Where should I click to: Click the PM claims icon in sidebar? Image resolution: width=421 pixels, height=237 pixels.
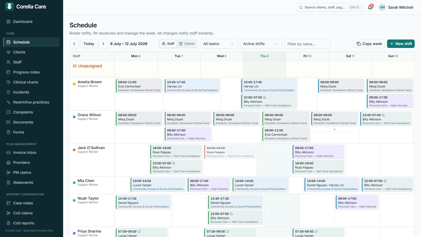pos(8,172)
